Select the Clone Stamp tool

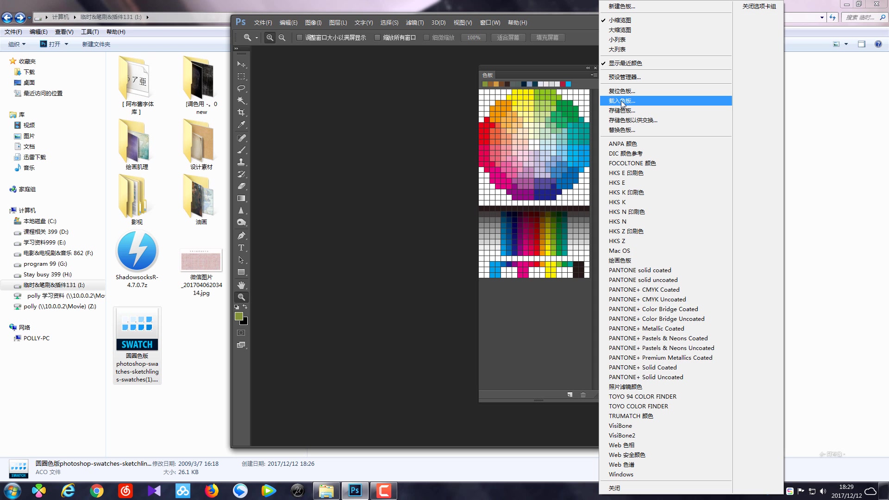point(241,162)
